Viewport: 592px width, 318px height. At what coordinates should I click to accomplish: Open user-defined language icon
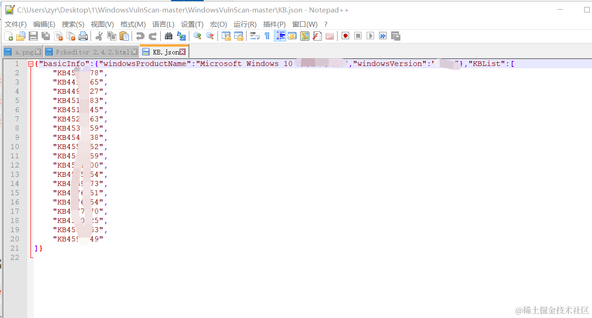(292, 36)
